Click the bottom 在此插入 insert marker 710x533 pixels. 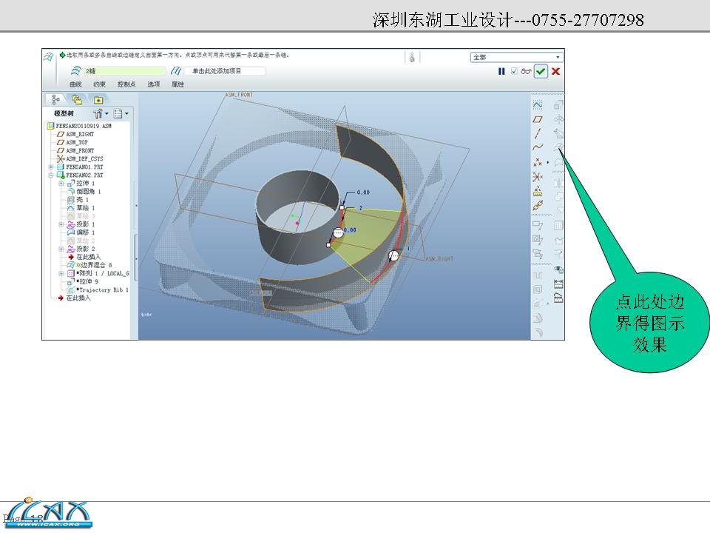[x=74, y=298]
